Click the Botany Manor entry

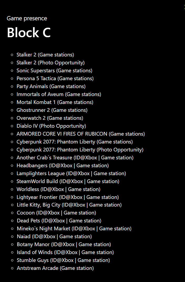click(64, 245)
